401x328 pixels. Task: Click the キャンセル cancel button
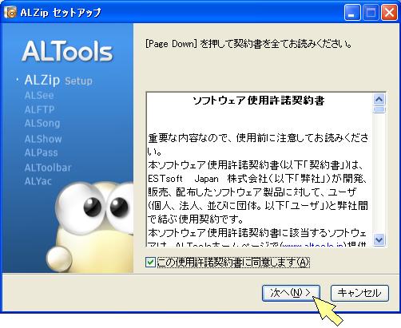pos(359,293)
